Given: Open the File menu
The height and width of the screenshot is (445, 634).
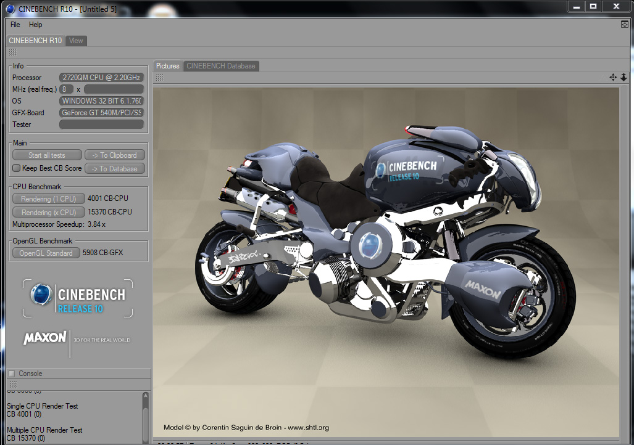Looking at the screenshot, I should coord(15,25).
